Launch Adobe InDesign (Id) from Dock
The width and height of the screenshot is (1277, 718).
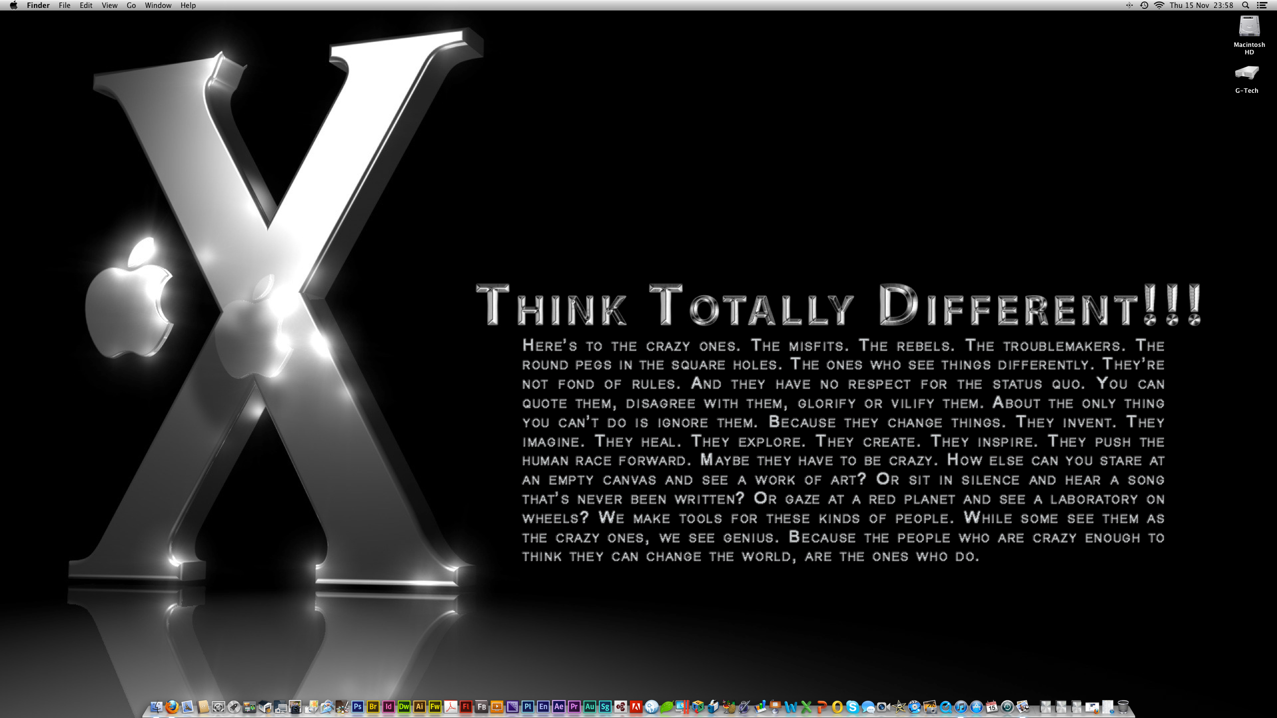coord(388,707)
